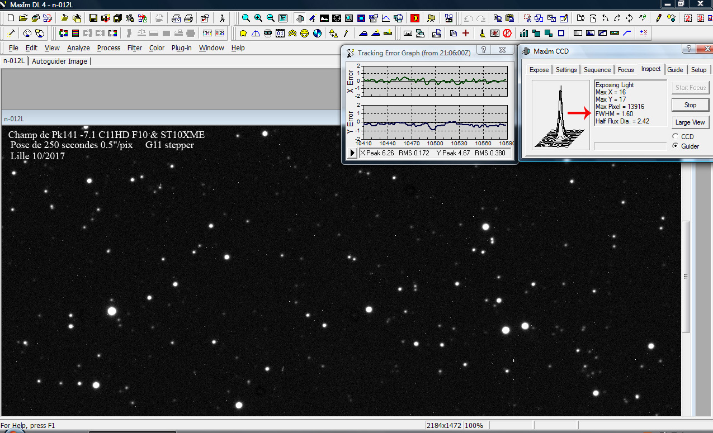
Task: Click the Large View button
Action: coord(690,122)
